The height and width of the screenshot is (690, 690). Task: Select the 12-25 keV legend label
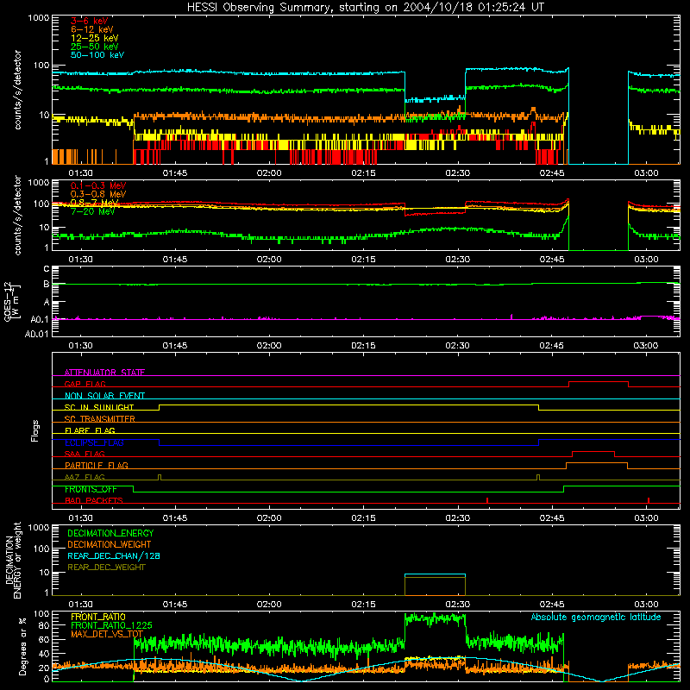click(x=95, y=38)
